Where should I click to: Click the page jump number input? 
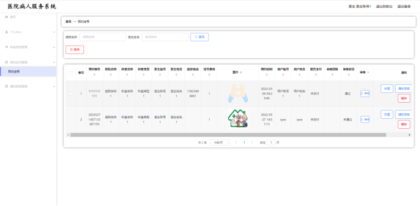click(x=271, y=143)
